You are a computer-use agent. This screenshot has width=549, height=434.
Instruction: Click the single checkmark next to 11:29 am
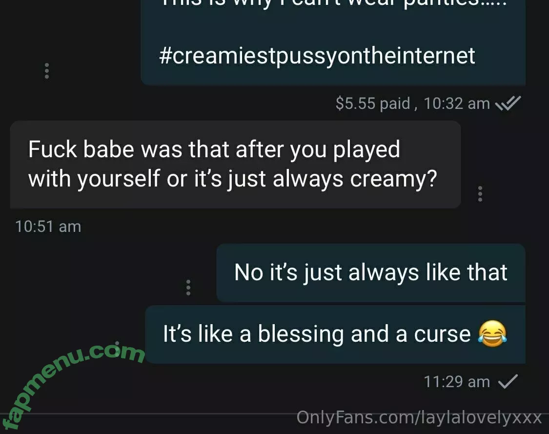(x=508, y=381)
